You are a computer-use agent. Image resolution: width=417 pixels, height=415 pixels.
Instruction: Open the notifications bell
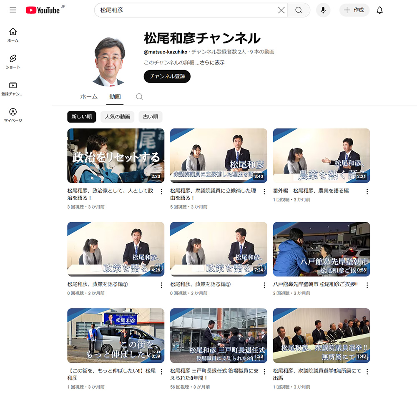(379, 10)
